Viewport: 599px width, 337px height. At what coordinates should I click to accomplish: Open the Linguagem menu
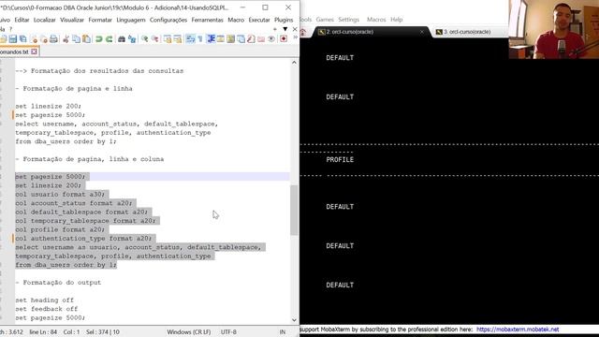[x=131, y=20]
